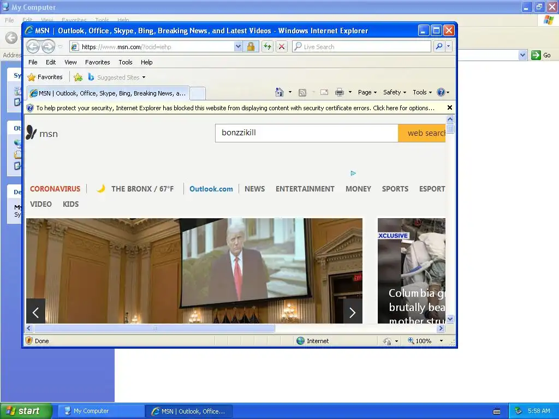The width and height of the screenshot is (559, 419).
Task: Open the KIDS section link
Action: pos(70,204)
